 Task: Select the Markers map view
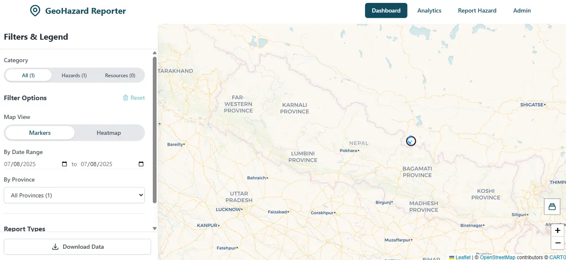(x=40, y=133)
